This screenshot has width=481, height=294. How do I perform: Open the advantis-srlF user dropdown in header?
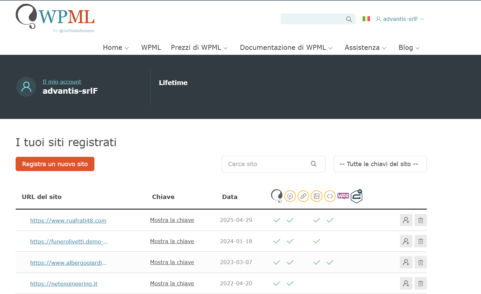pos(400,19)
